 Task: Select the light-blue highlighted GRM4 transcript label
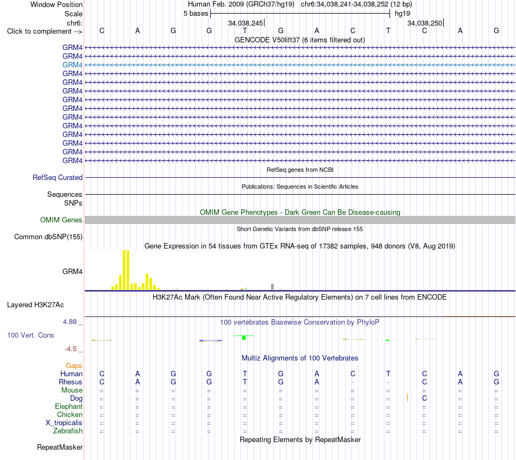tap(72, 65)
